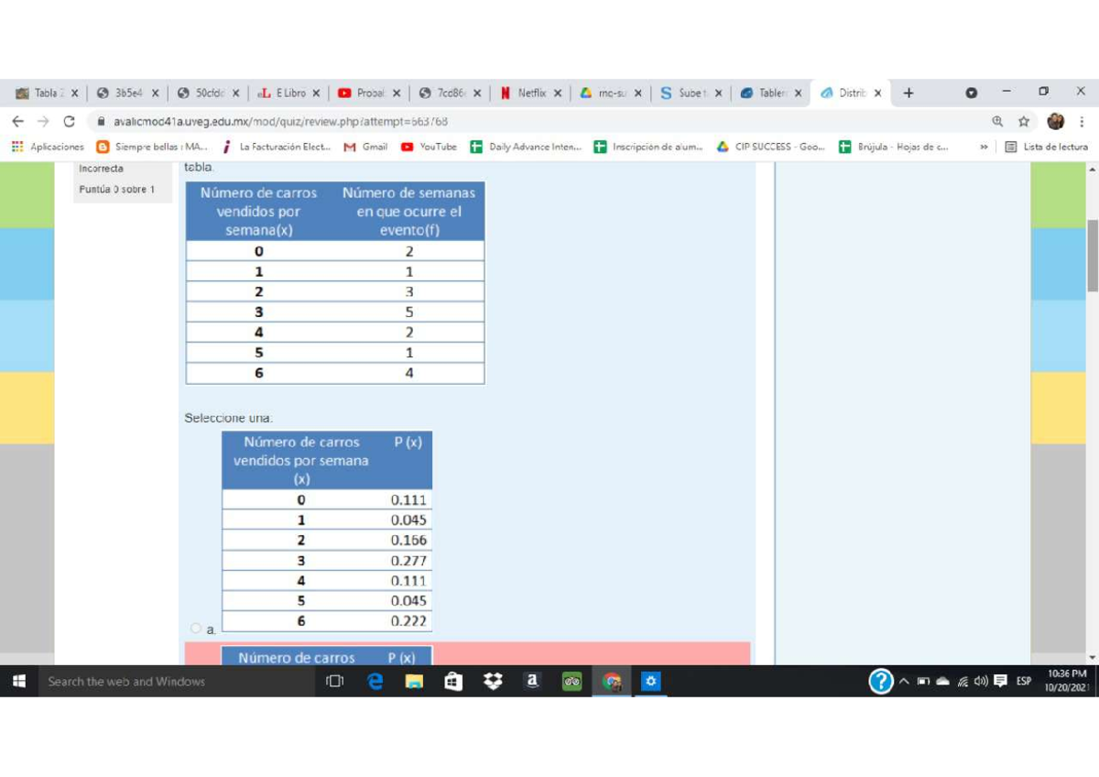The image size is (1099, 777).
Task: Open the Siempre bellas bookmark
Action: [151, 147]
